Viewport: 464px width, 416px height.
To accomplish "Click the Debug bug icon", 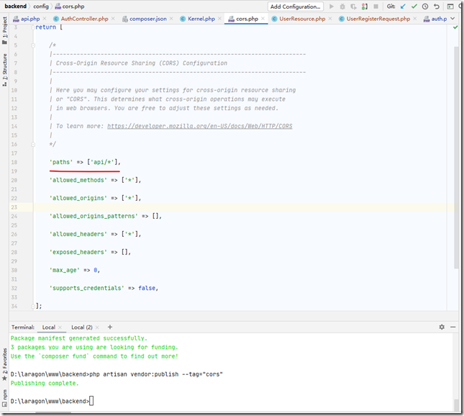I will [342, 6].
